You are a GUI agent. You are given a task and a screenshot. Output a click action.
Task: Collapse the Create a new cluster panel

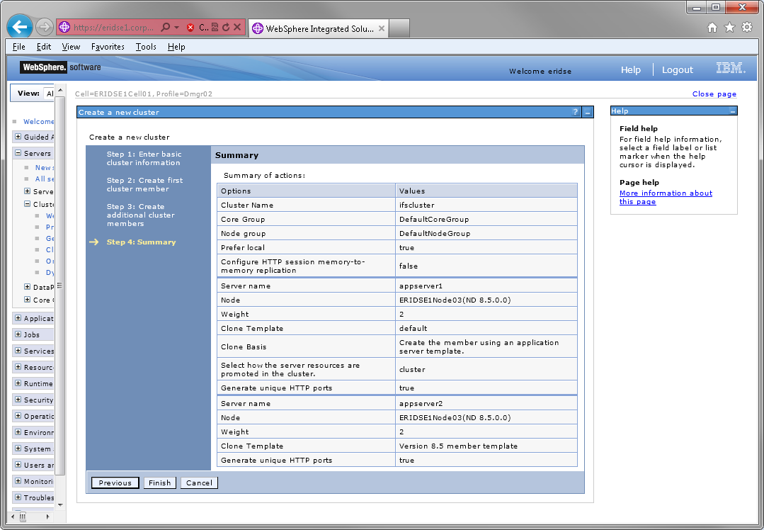tap(588, 112)
